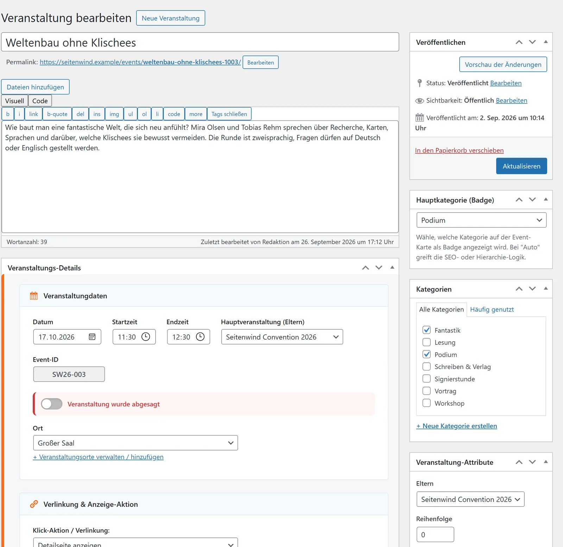
Task: Click In den Papierkorb verschieben link
Action: [x=459, y=150]
